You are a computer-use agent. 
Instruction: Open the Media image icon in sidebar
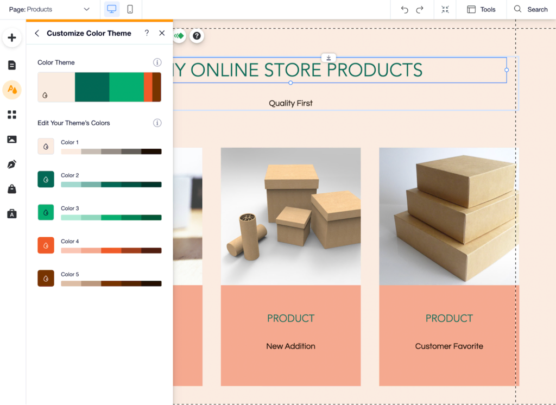pos(12,140)
